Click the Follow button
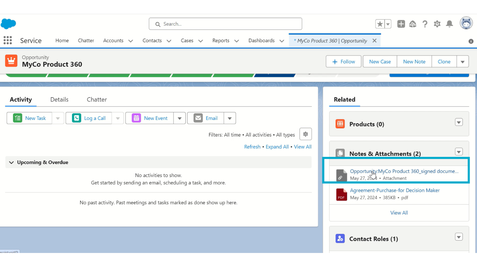This screenshot has width=477, height=258. tap(344, 62)
